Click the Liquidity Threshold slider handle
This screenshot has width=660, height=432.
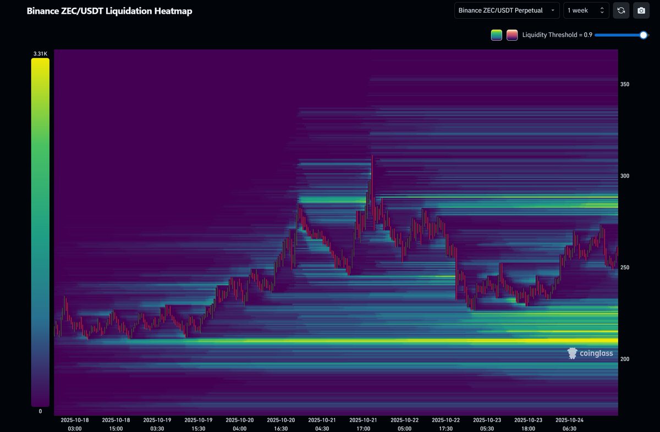(x=643, y=35)
